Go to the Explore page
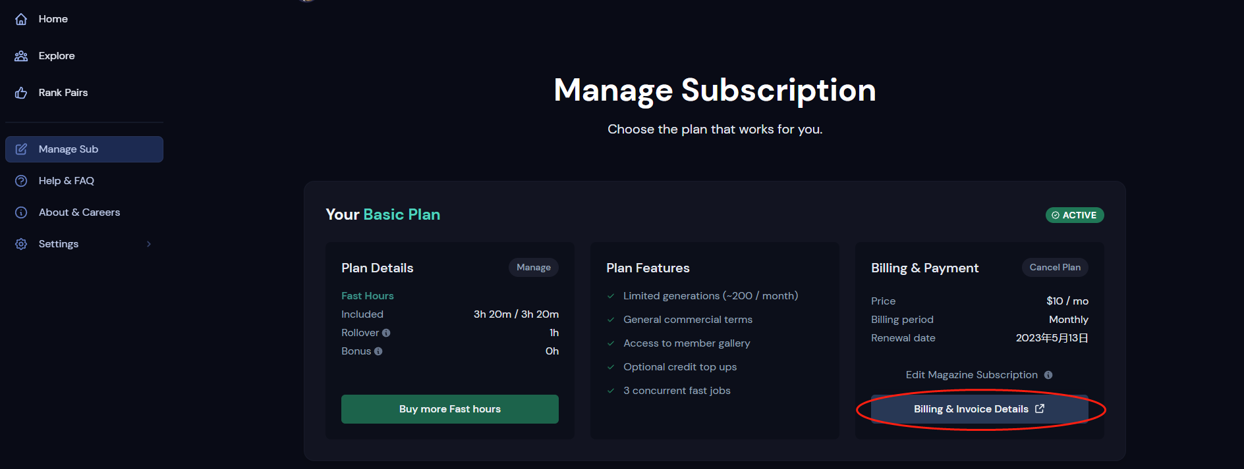Screen dimensions: 1244x469 (x=57, y=56)
